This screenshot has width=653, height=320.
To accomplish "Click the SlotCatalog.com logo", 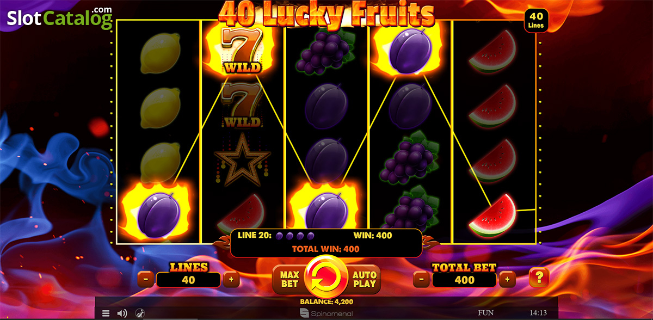I will click(60, 18).
